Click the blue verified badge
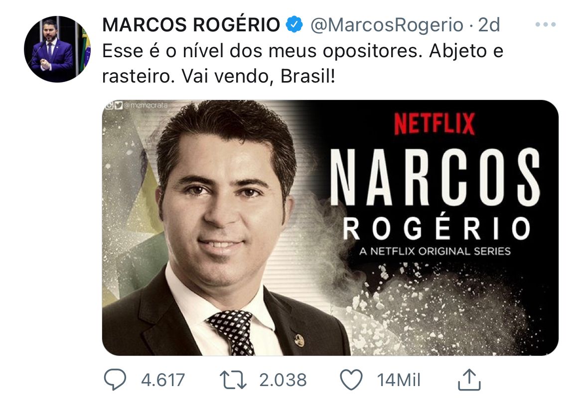 point(294,24)
